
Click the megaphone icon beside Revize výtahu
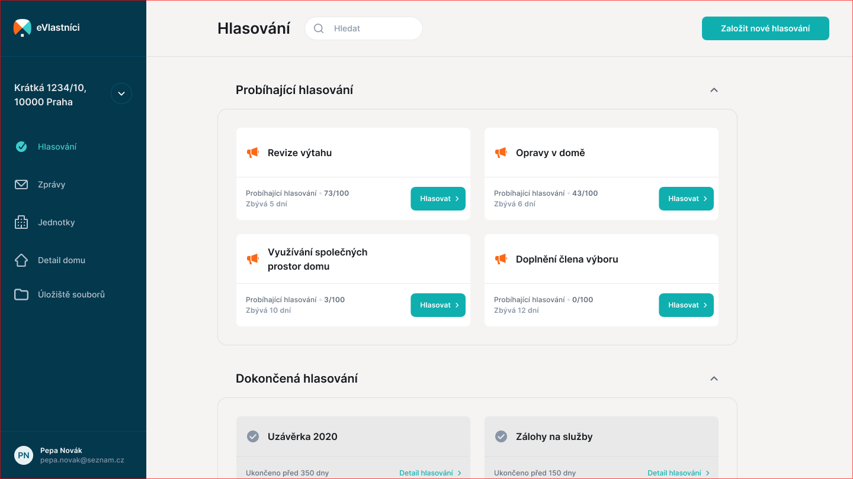(253, 153)
